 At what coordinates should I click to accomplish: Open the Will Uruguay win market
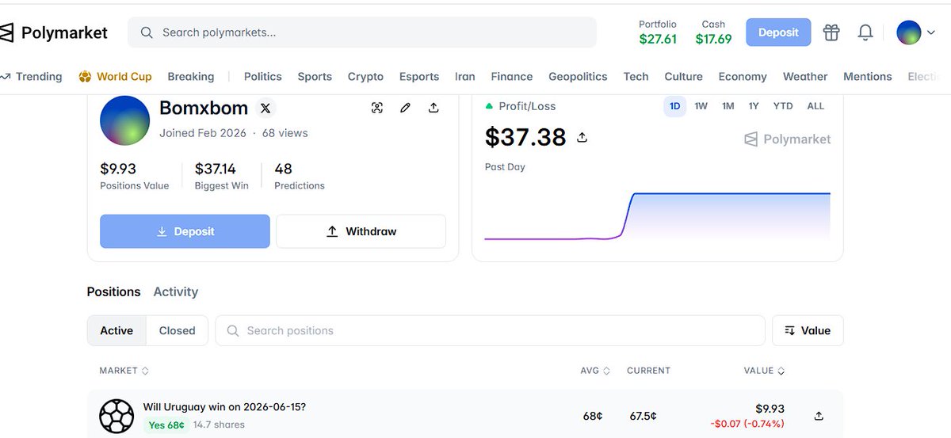(x=224, y=407)
